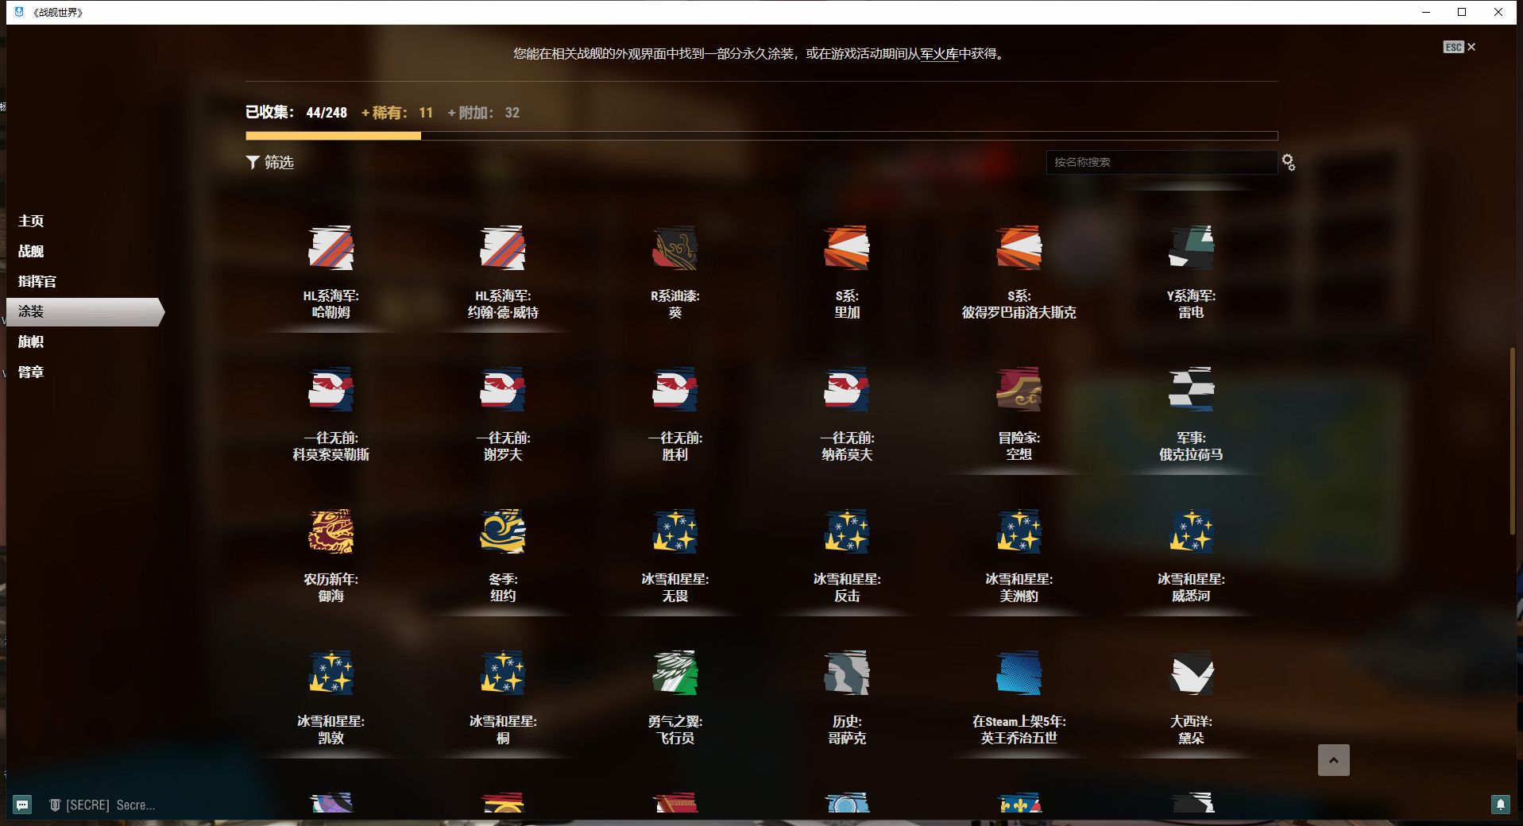Image resolution: width=1523 pixels, height=826 pixels.
Task: Go to the 指挥官 section
Action: (37, 281)
